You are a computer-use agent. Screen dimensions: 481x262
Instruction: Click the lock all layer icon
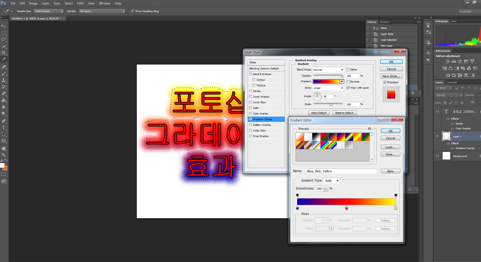(x=462, y=102)
